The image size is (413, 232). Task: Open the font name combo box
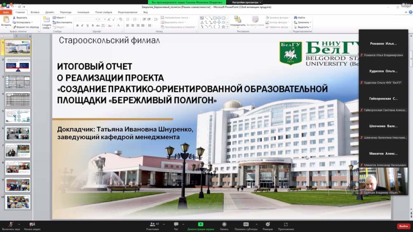[86, 19]
